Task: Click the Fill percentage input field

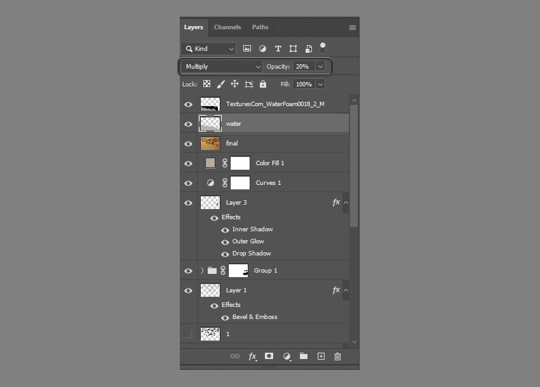Action: pyautogui.click(x=304, y=84)
